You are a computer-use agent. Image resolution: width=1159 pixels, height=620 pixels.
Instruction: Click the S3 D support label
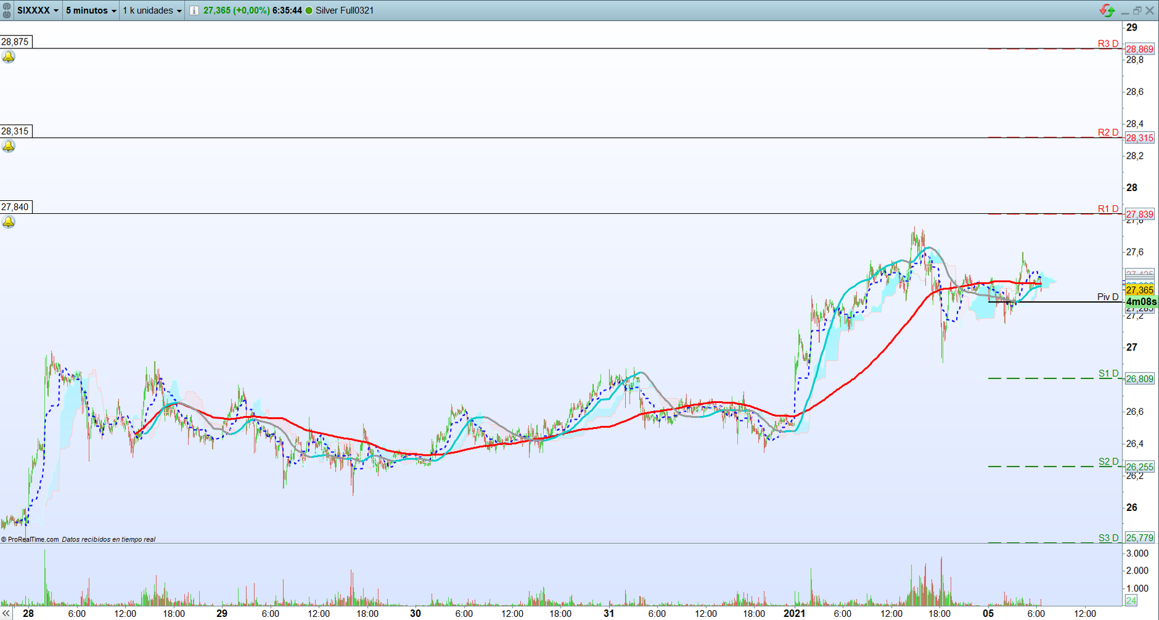[x=1109, y=538]
